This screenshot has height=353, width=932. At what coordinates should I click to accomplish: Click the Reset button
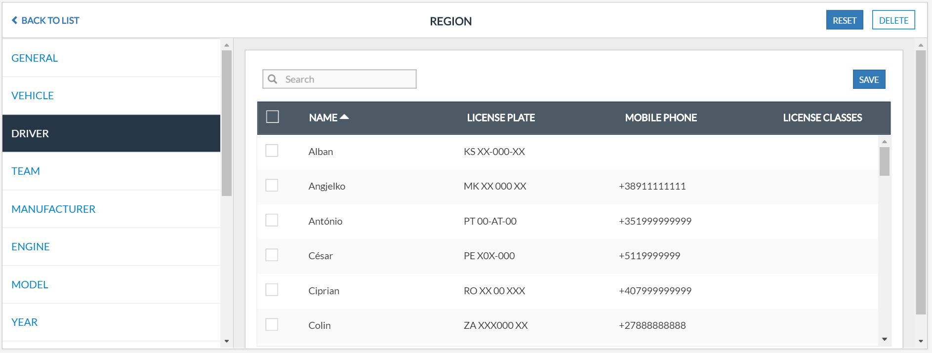pos(844,20)
